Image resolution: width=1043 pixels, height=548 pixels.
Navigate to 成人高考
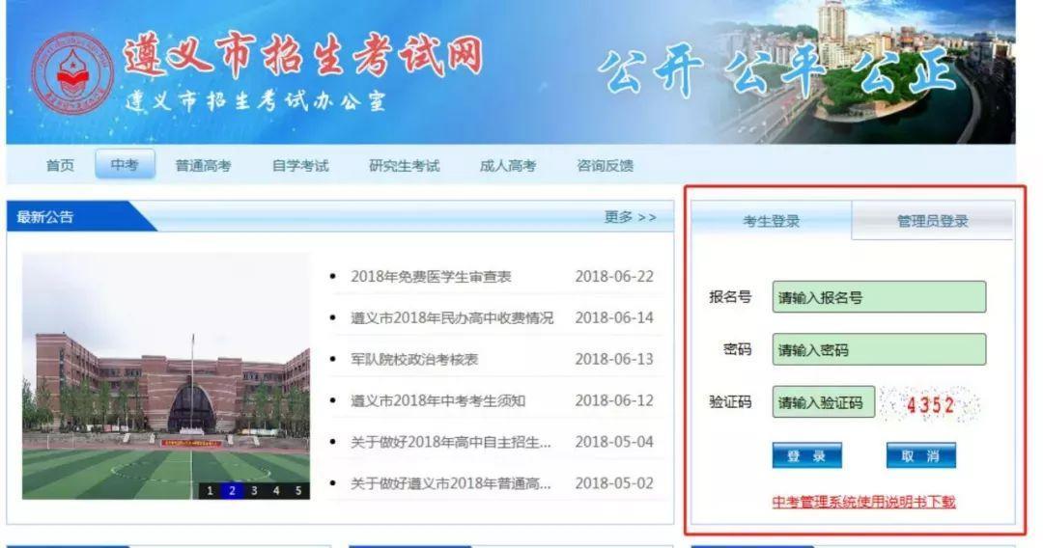pos(508,166)
